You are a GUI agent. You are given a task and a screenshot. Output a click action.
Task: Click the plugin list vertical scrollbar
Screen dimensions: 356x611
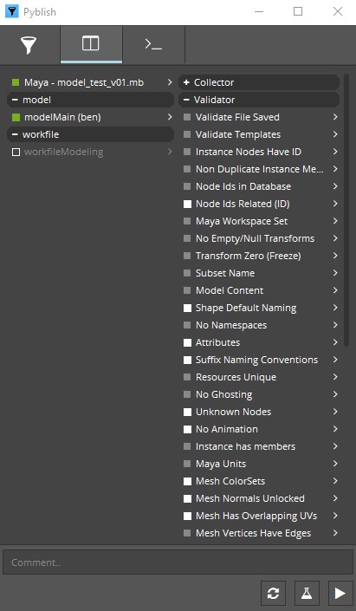(x=346, y=211)
